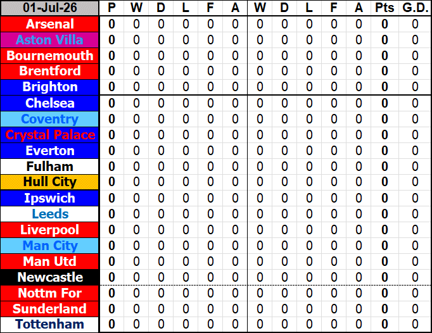Click the Tottenham team name cell

tap(49, 325)
